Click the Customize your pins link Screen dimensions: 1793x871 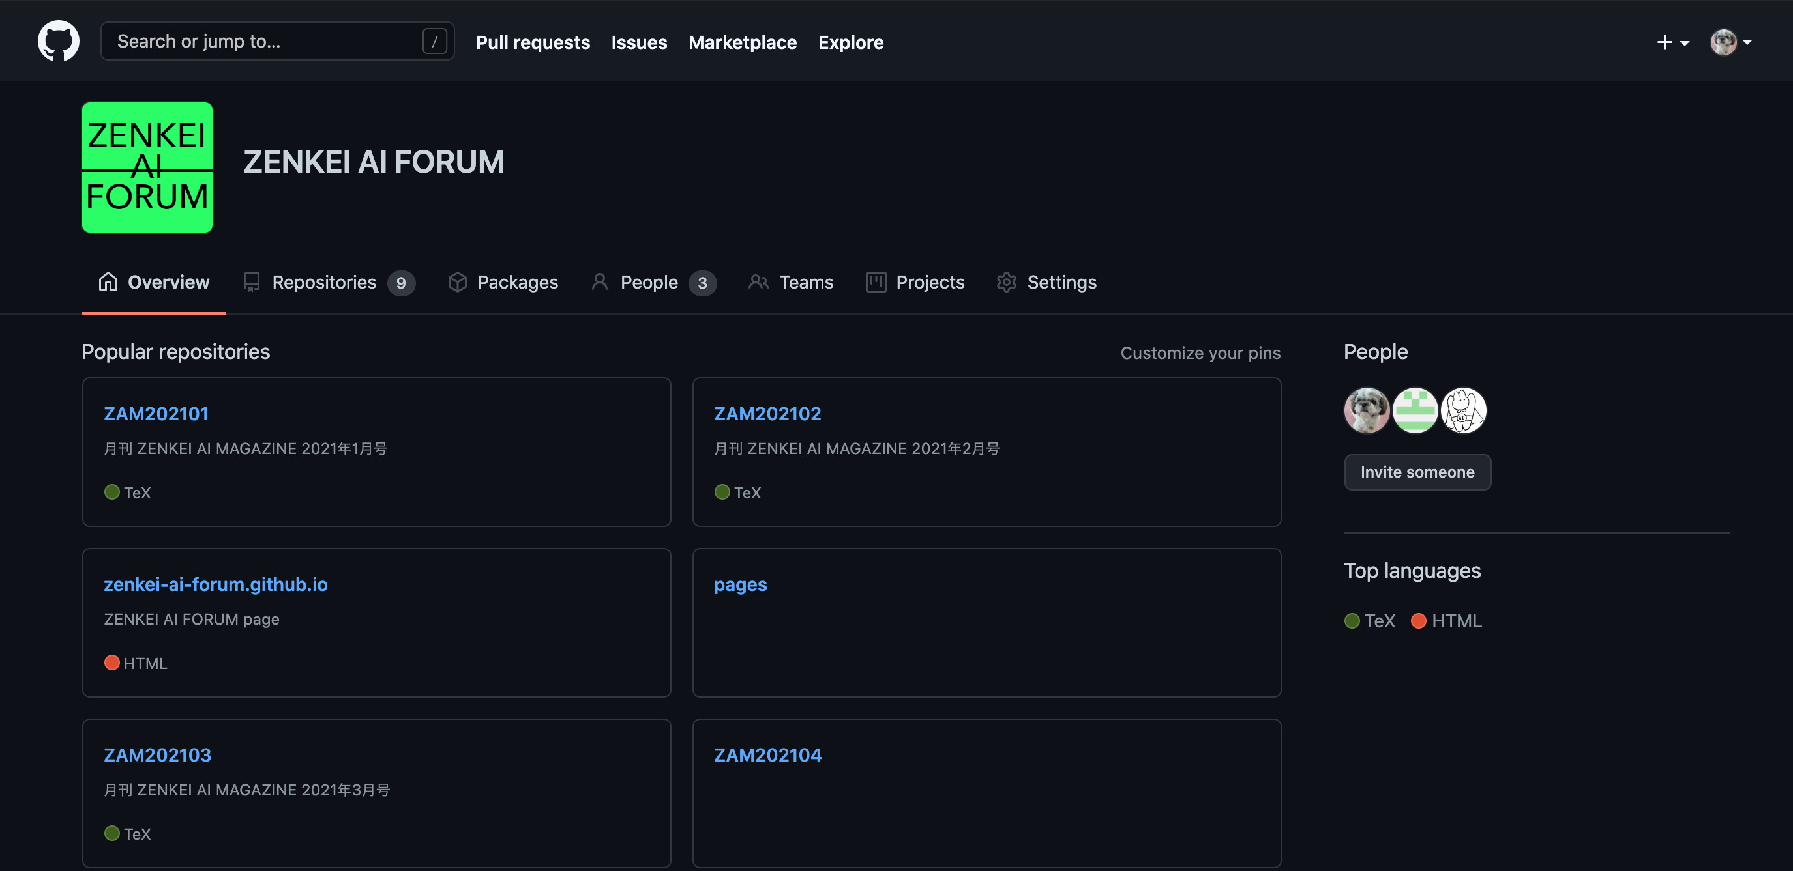1200,352
